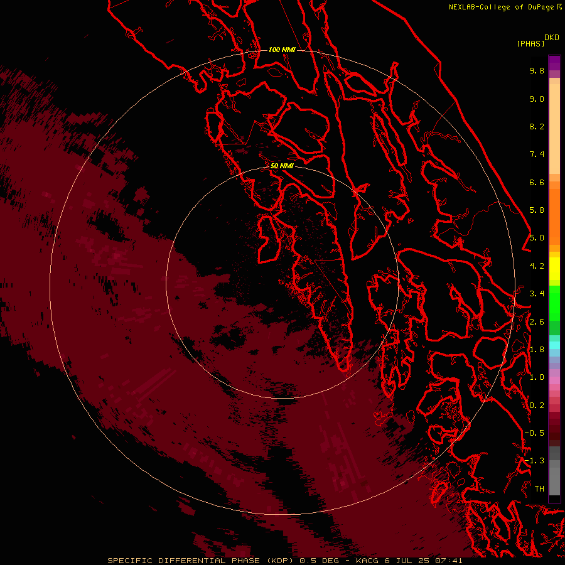Click the 1.8 value on the scale

point(537,350)
